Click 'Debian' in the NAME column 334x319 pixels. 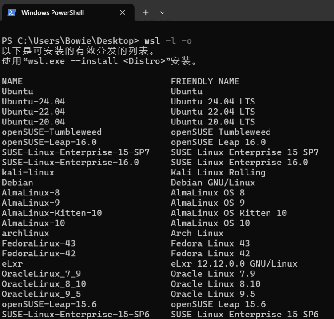click(17, 183)
